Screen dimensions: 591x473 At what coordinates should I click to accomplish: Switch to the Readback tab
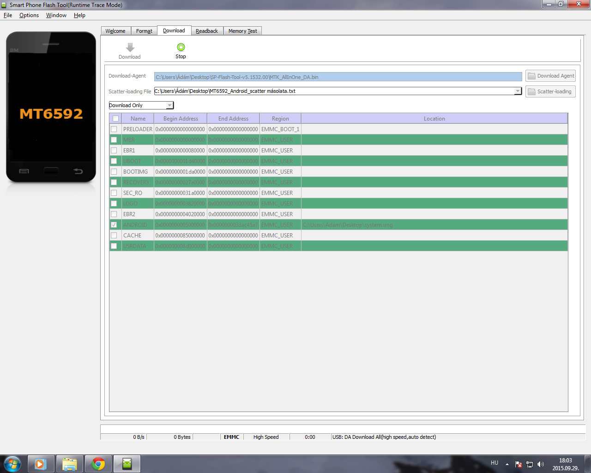pyautogui.click(x=207, y=31)
